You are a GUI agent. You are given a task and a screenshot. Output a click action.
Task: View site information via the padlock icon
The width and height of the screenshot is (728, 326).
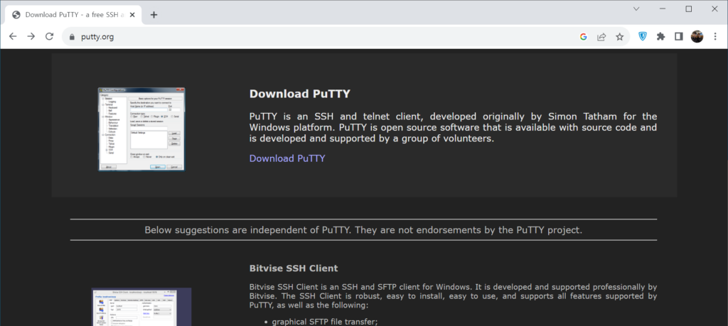(72, 37)
